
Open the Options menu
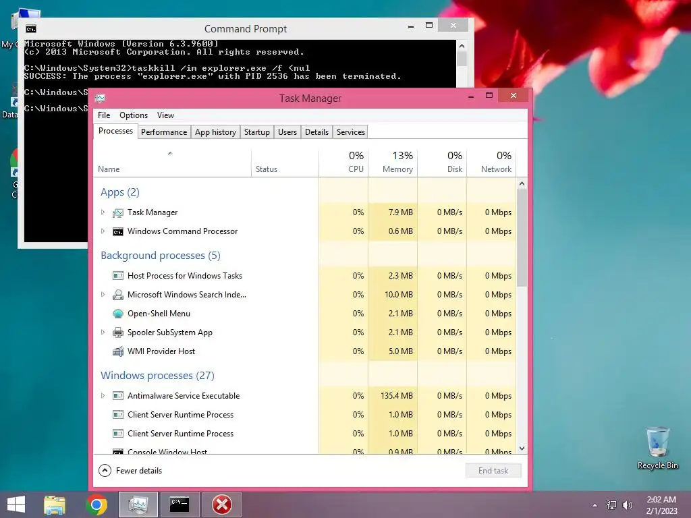coord(134,115)
